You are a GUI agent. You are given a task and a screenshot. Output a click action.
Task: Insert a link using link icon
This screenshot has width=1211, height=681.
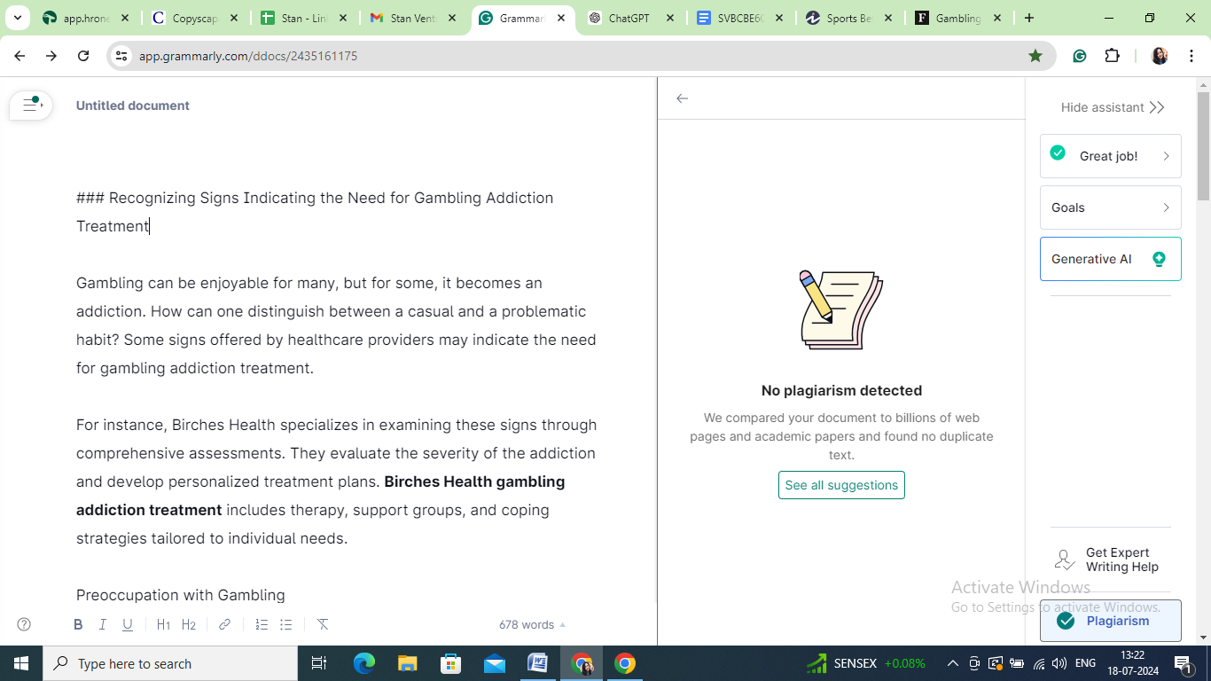pos(224,624)
